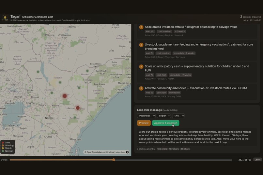Click 'Actor: WFP / UNICEF / NDMA' text
263x175 pixels.
click(160, 79)
